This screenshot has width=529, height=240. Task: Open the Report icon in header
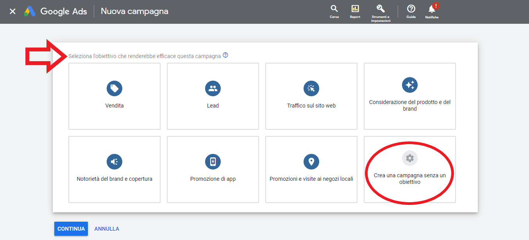(x=355, y=9)
